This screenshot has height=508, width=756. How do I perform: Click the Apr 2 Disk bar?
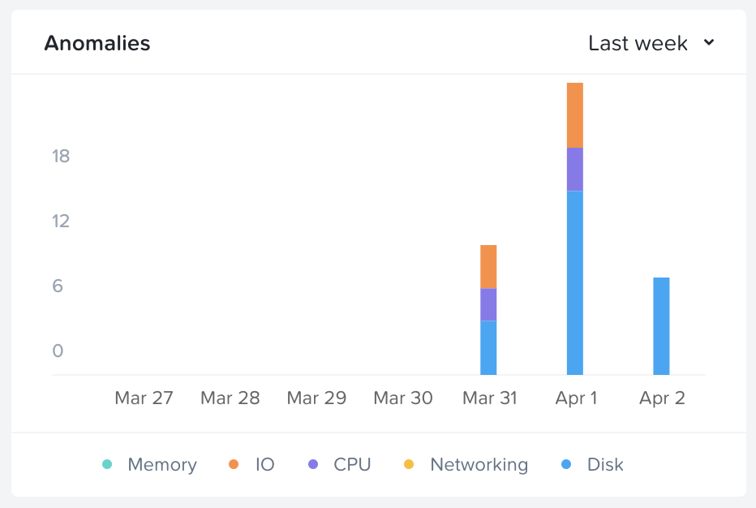coord(661,325)
